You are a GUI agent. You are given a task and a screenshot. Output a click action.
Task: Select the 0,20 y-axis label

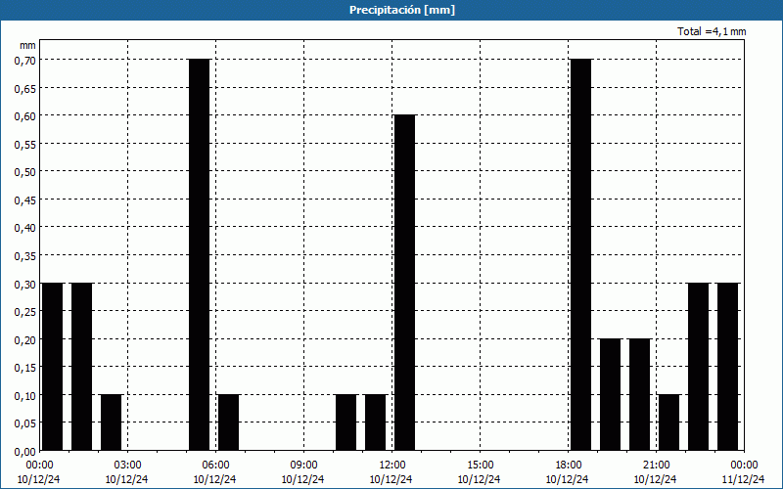(25, 339)
